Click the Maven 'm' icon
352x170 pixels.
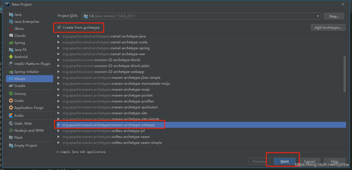point(11,79)
